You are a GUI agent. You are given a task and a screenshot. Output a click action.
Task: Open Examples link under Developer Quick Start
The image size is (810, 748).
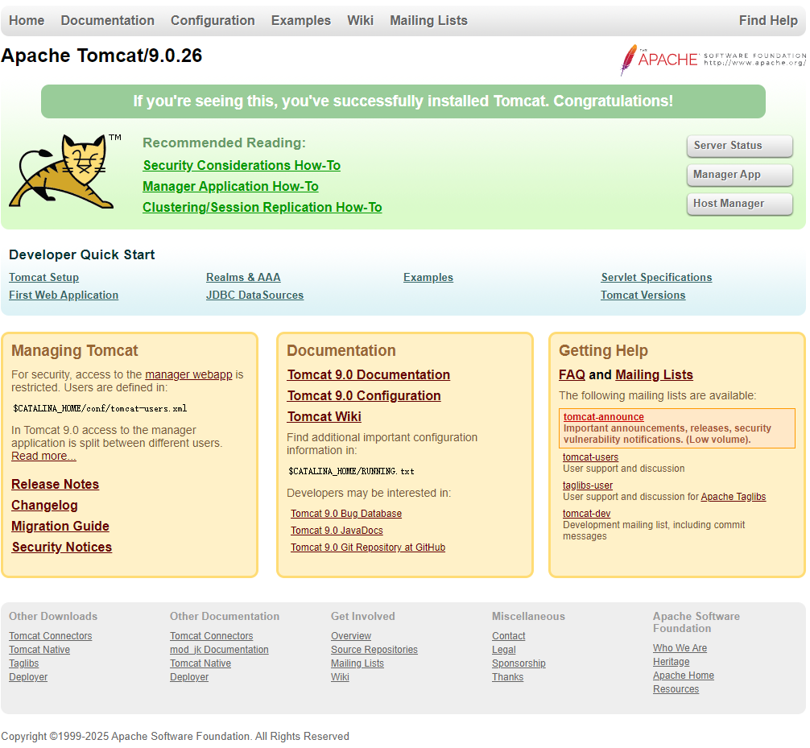pos(428,278)
